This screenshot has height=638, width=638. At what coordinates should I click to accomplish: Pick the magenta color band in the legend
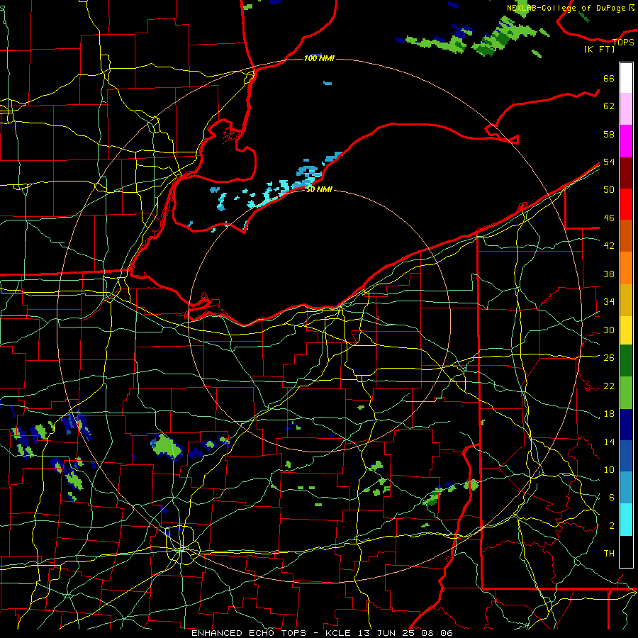click(x=626, y=141)
